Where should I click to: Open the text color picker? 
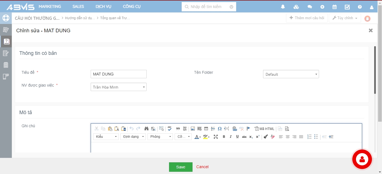point(198,137)
